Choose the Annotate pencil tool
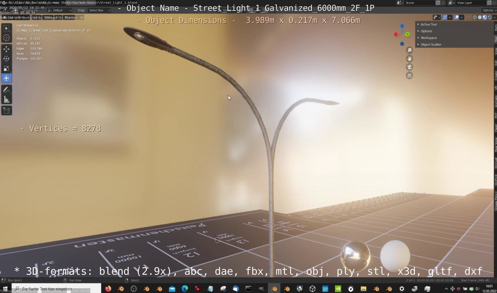The image size is (497, 293). 7,90
